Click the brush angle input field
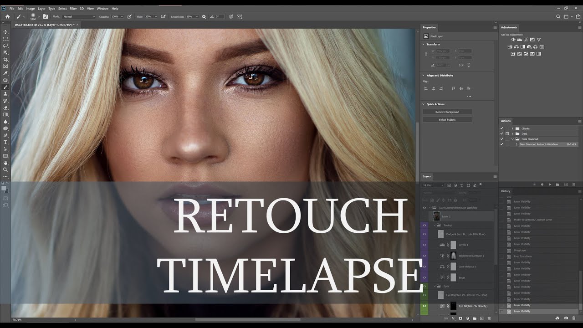The image size is (583, 328). 219,16
